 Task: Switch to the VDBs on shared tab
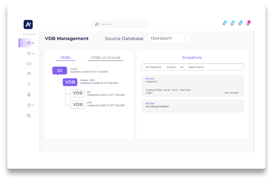tap(105, 58)
